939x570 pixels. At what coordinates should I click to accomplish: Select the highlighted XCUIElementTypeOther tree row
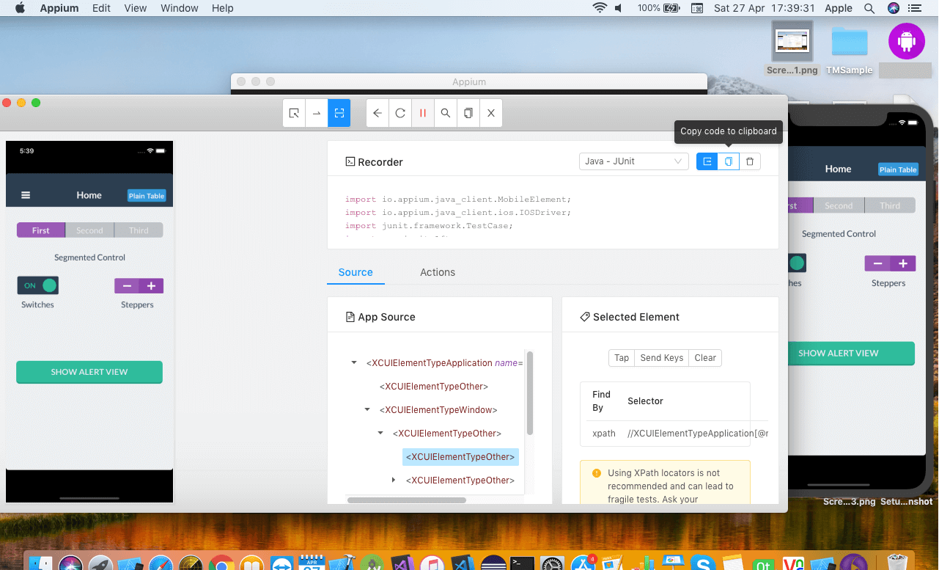460,456
